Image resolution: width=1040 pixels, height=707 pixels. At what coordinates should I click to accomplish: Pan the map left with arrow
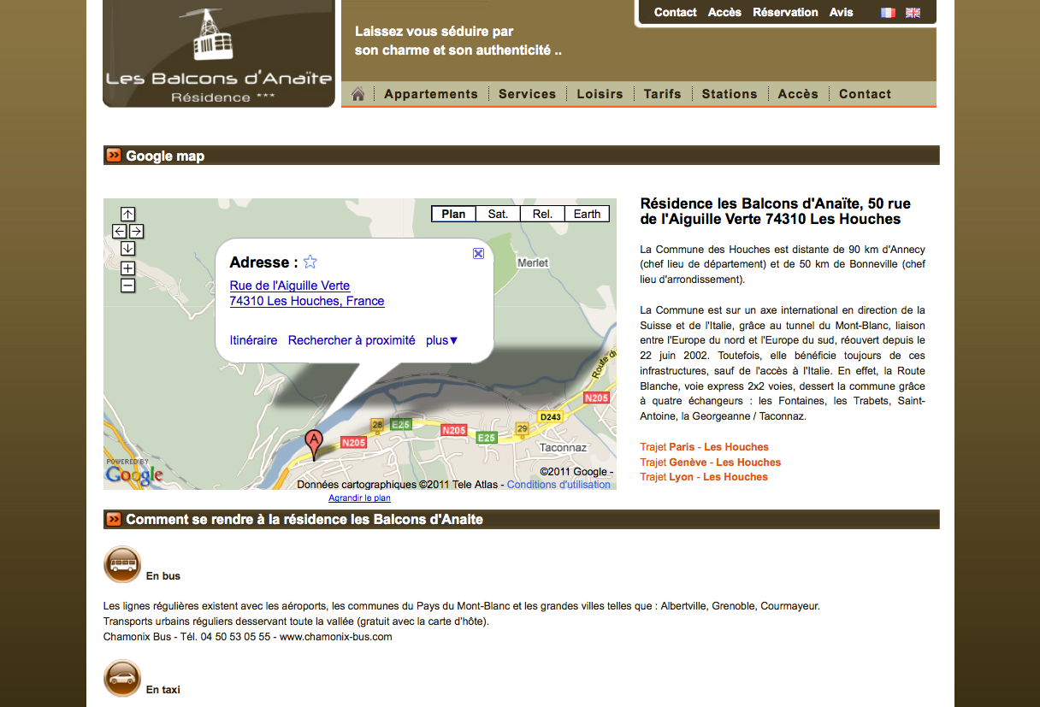click(x=119, y=232)
